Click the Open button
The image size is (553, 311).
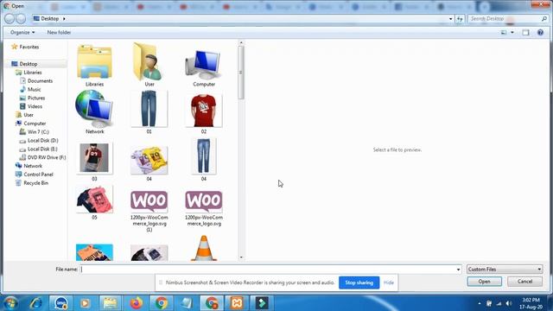click(x=484, y=282)
